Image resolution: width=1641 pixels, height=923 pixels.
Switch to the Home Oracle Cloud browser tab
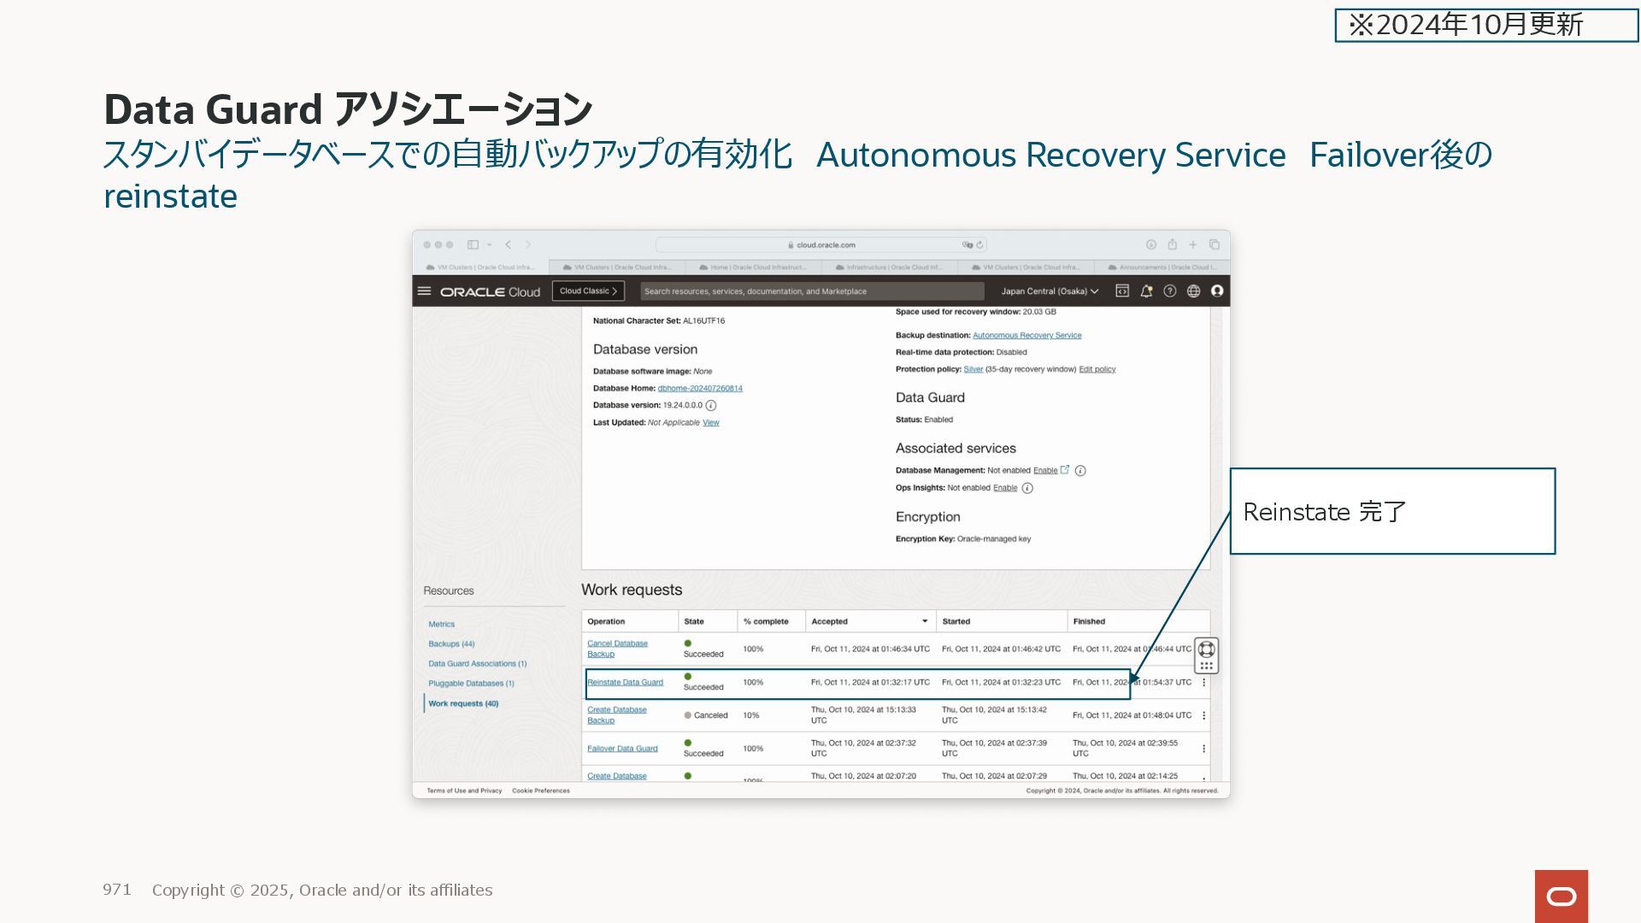click(752, 267)
